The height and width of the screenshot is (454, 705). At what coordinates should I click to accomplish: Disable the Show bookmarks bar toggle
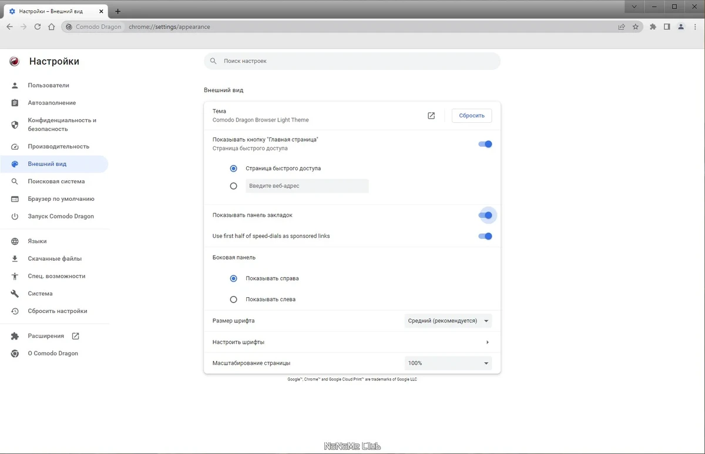tap(485, 215)
